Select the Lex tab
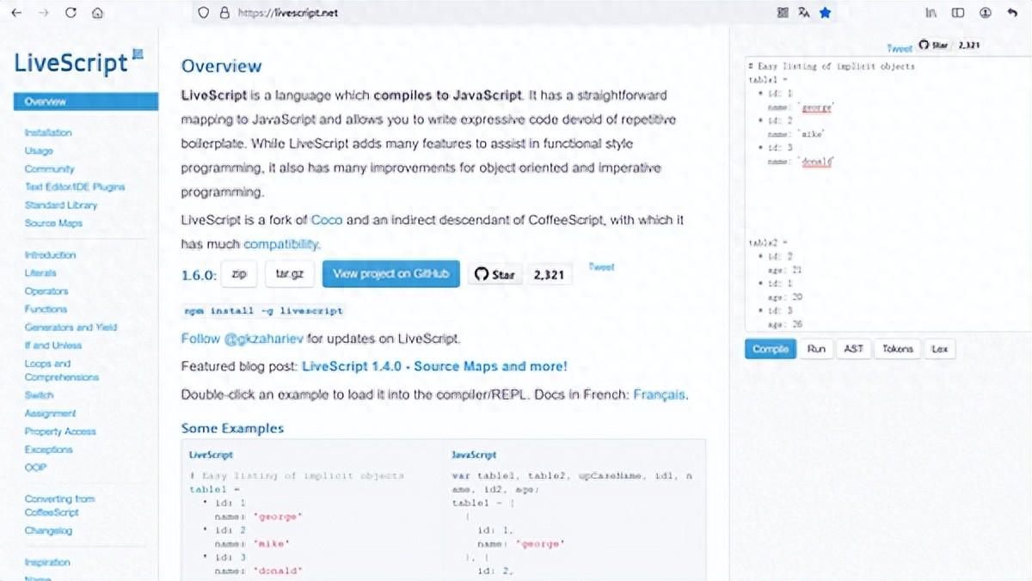Screen dimensions: 1032x581 940,349
